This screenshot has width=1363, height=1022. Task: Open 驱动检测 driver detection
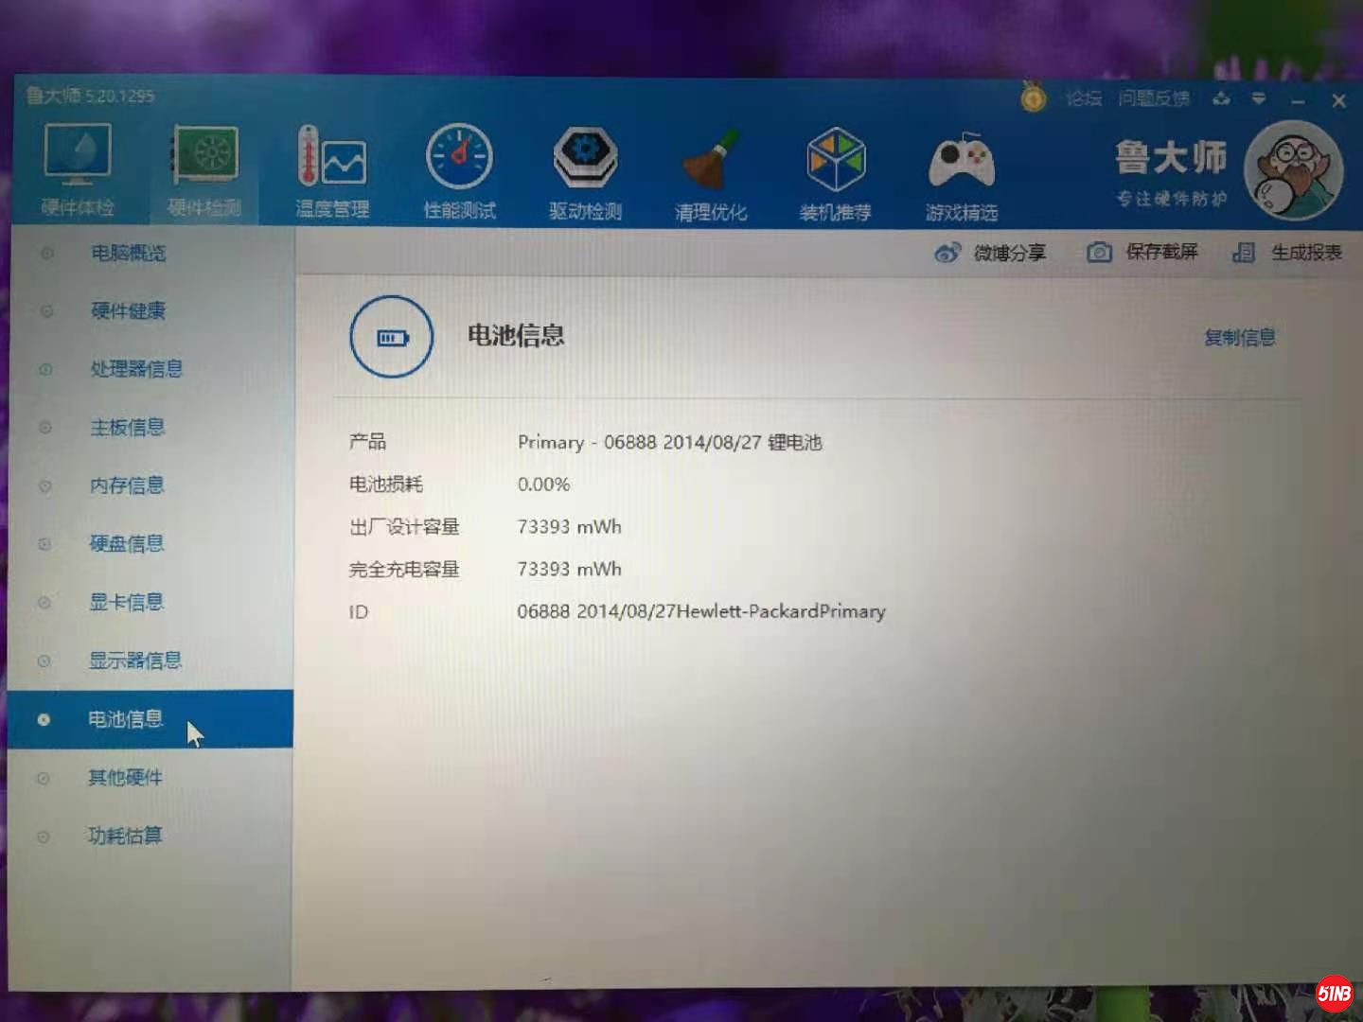coord(585,170)
